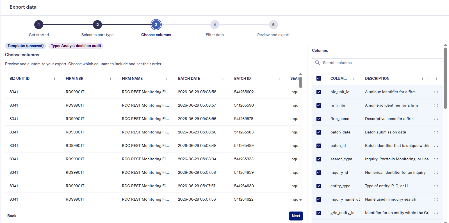Uncheck the inquiry_name_ut column
Image resolution: width=449 pixels, height=223 pixels.
(x=319, y=199)
